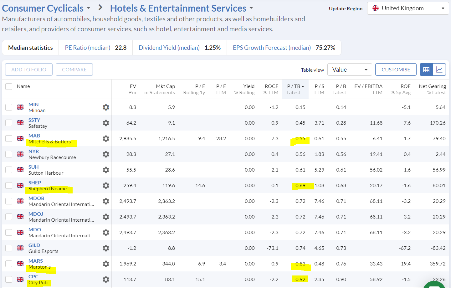Open the SHEP ticker link
The width and height of the screenshot is (451, 288).
click(35, 183)
